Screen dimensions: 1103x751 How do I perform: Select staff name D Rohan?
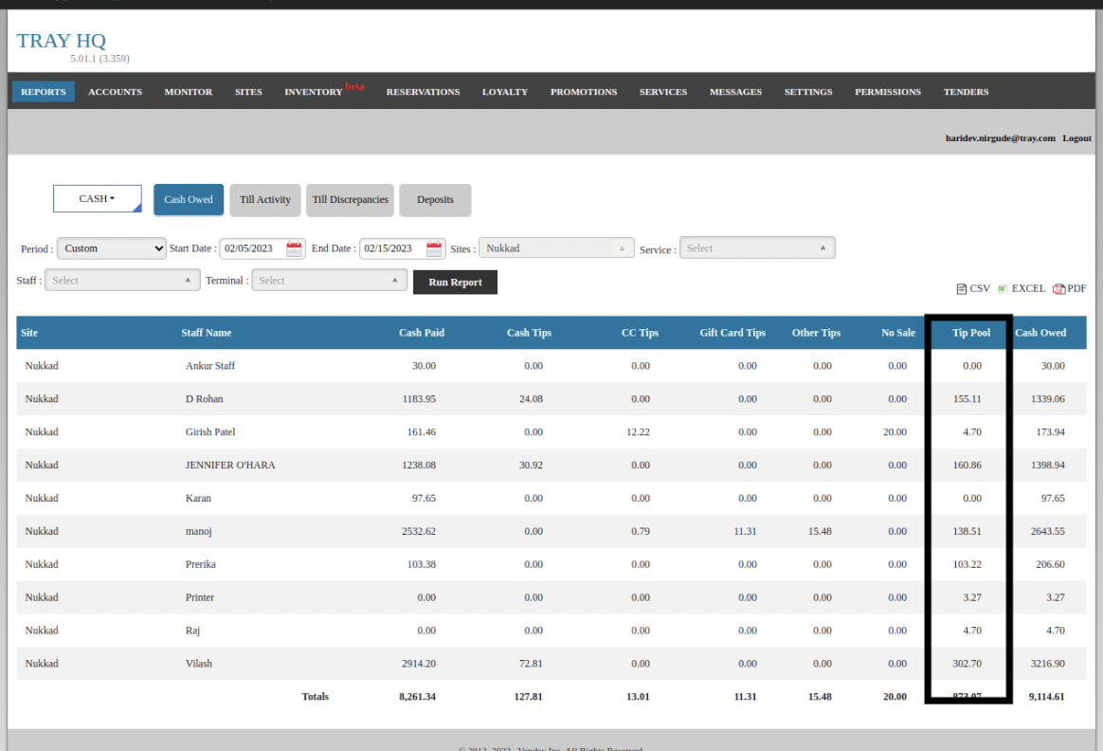click(x=204, y=398)
